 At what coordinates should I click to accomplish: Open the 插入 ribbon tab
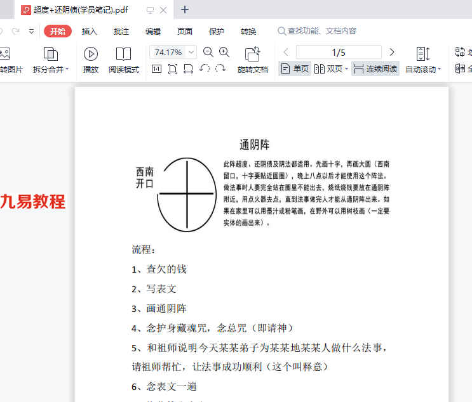click(89, 31)
